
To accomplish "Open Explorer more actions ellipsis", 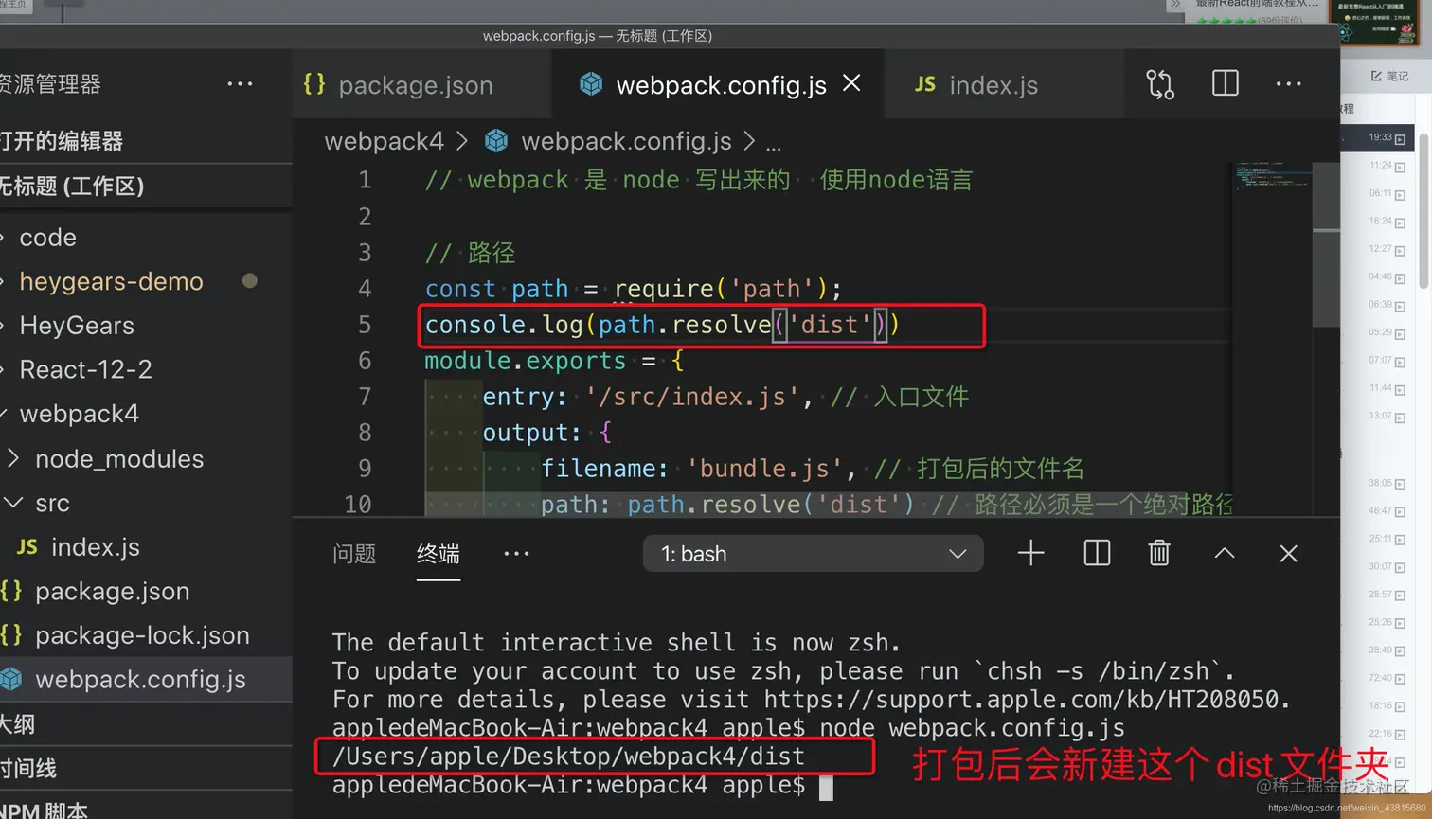I will tap(240, 83).
